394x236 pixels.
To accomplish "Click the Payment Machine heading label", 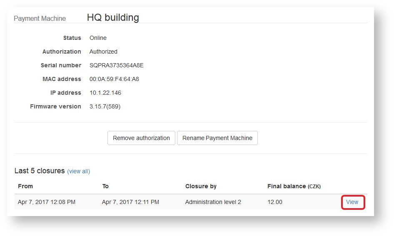I will point(40,18).
